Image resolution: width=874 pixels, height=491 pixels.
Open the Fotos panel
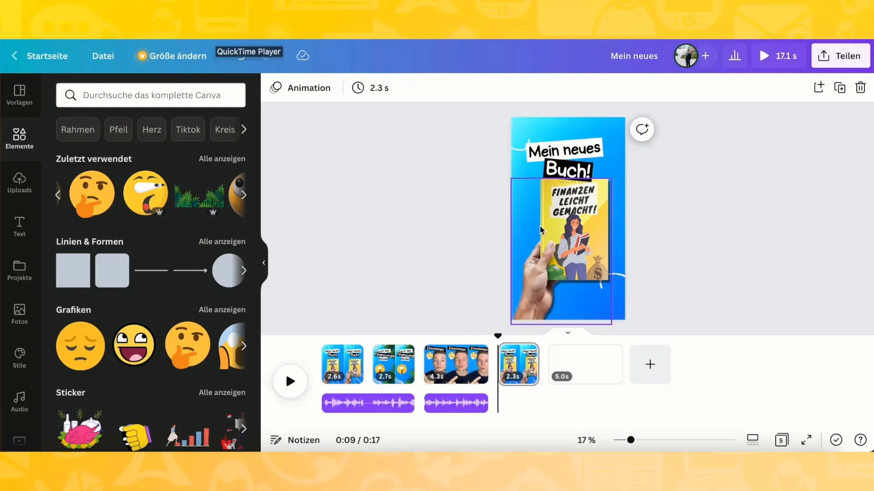point(19,312)
